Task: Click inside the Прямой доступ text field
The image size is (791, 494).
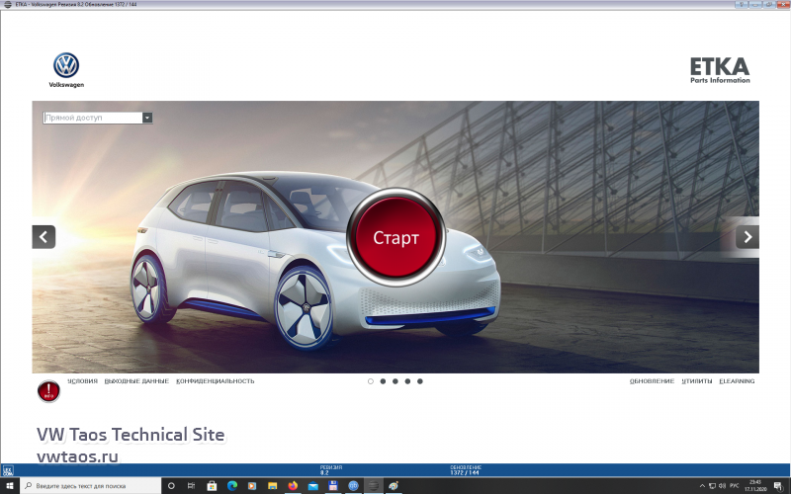Action: [92, 118]
